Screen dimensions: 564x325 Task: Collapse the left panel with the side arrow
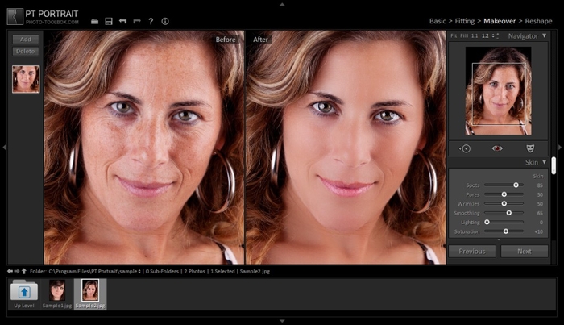coord(4,148)
